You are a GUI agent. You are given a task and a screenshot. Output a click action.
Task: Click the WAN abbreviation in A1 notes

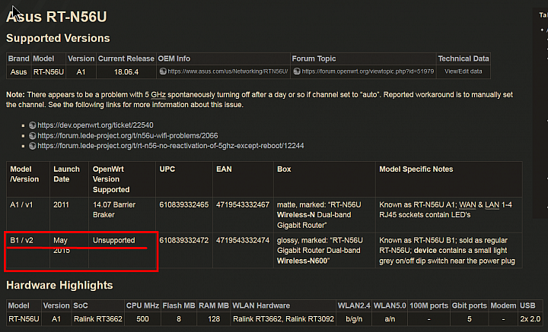[467, 204]
